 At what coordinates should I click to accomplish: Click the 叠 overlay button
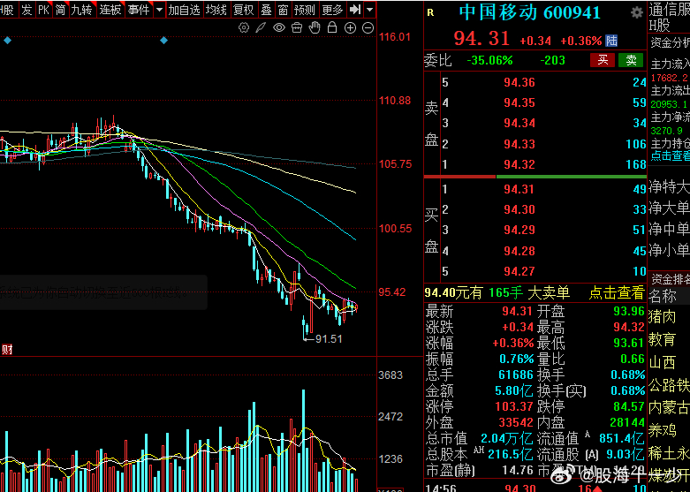pyautogui.click(x=266, y=10)
